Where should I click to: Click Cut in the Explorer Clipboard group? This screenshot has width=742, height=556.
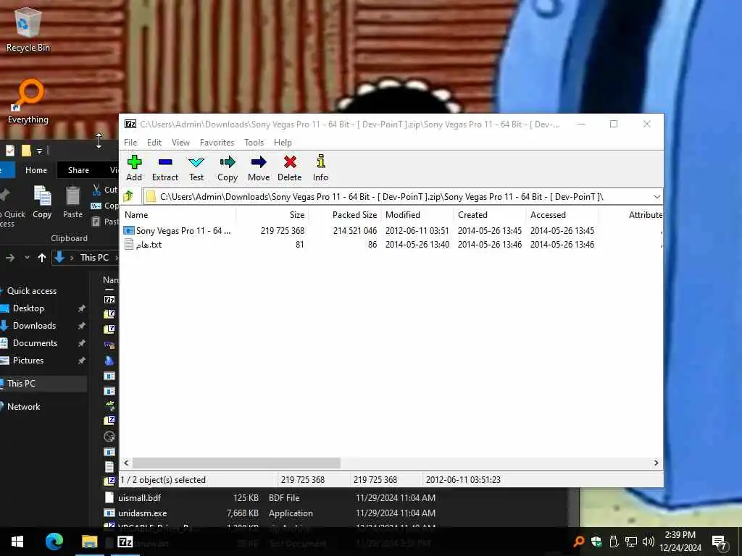tap(105, 190)
